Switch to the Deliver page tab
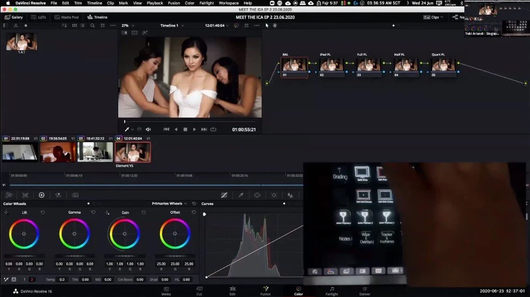 click(365, 291)
